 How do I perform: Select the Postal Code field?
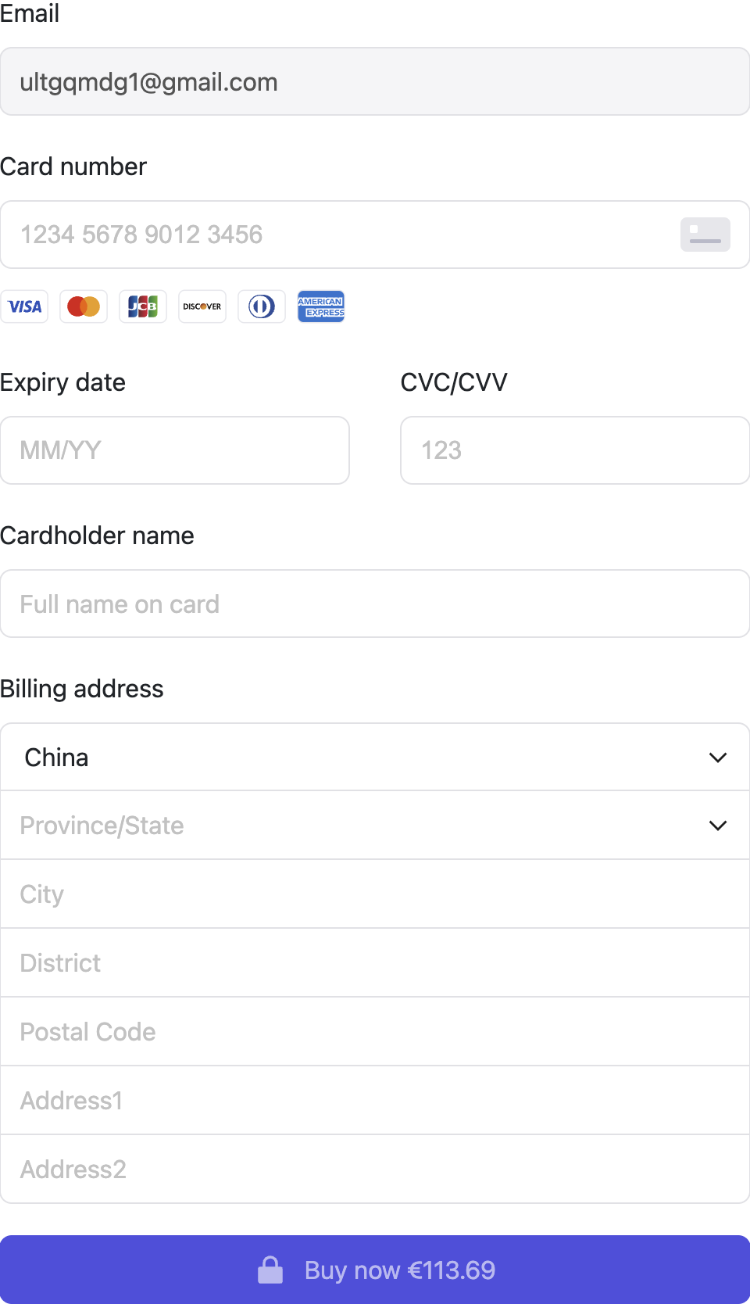tap(375, 1032)
